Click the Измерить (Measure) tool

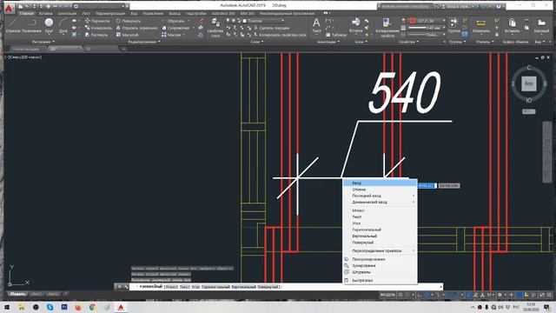(481, 26)
